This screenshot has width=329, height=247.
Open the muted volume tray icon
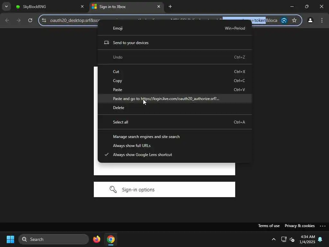(292, 239)
